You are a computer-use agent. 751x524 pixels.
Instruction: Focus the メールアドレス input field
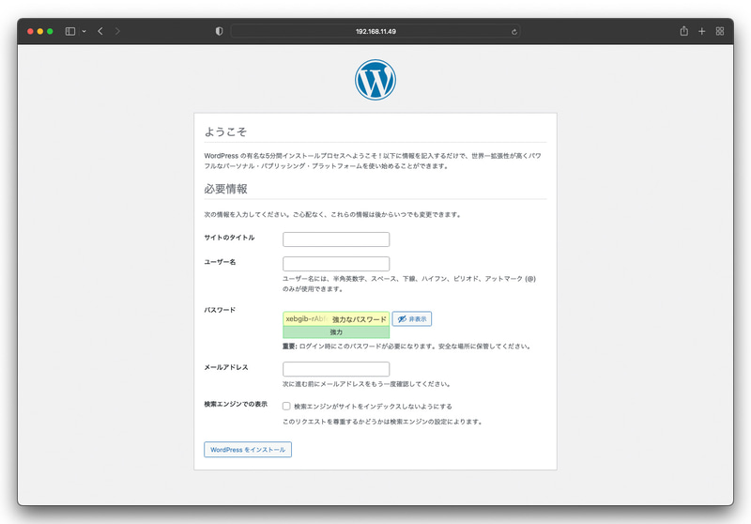click(336, 369)
